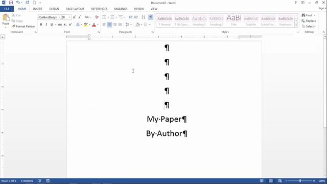Click the Paste clipboard icon
The image size is (327, 184).
[x=6, y=18]
